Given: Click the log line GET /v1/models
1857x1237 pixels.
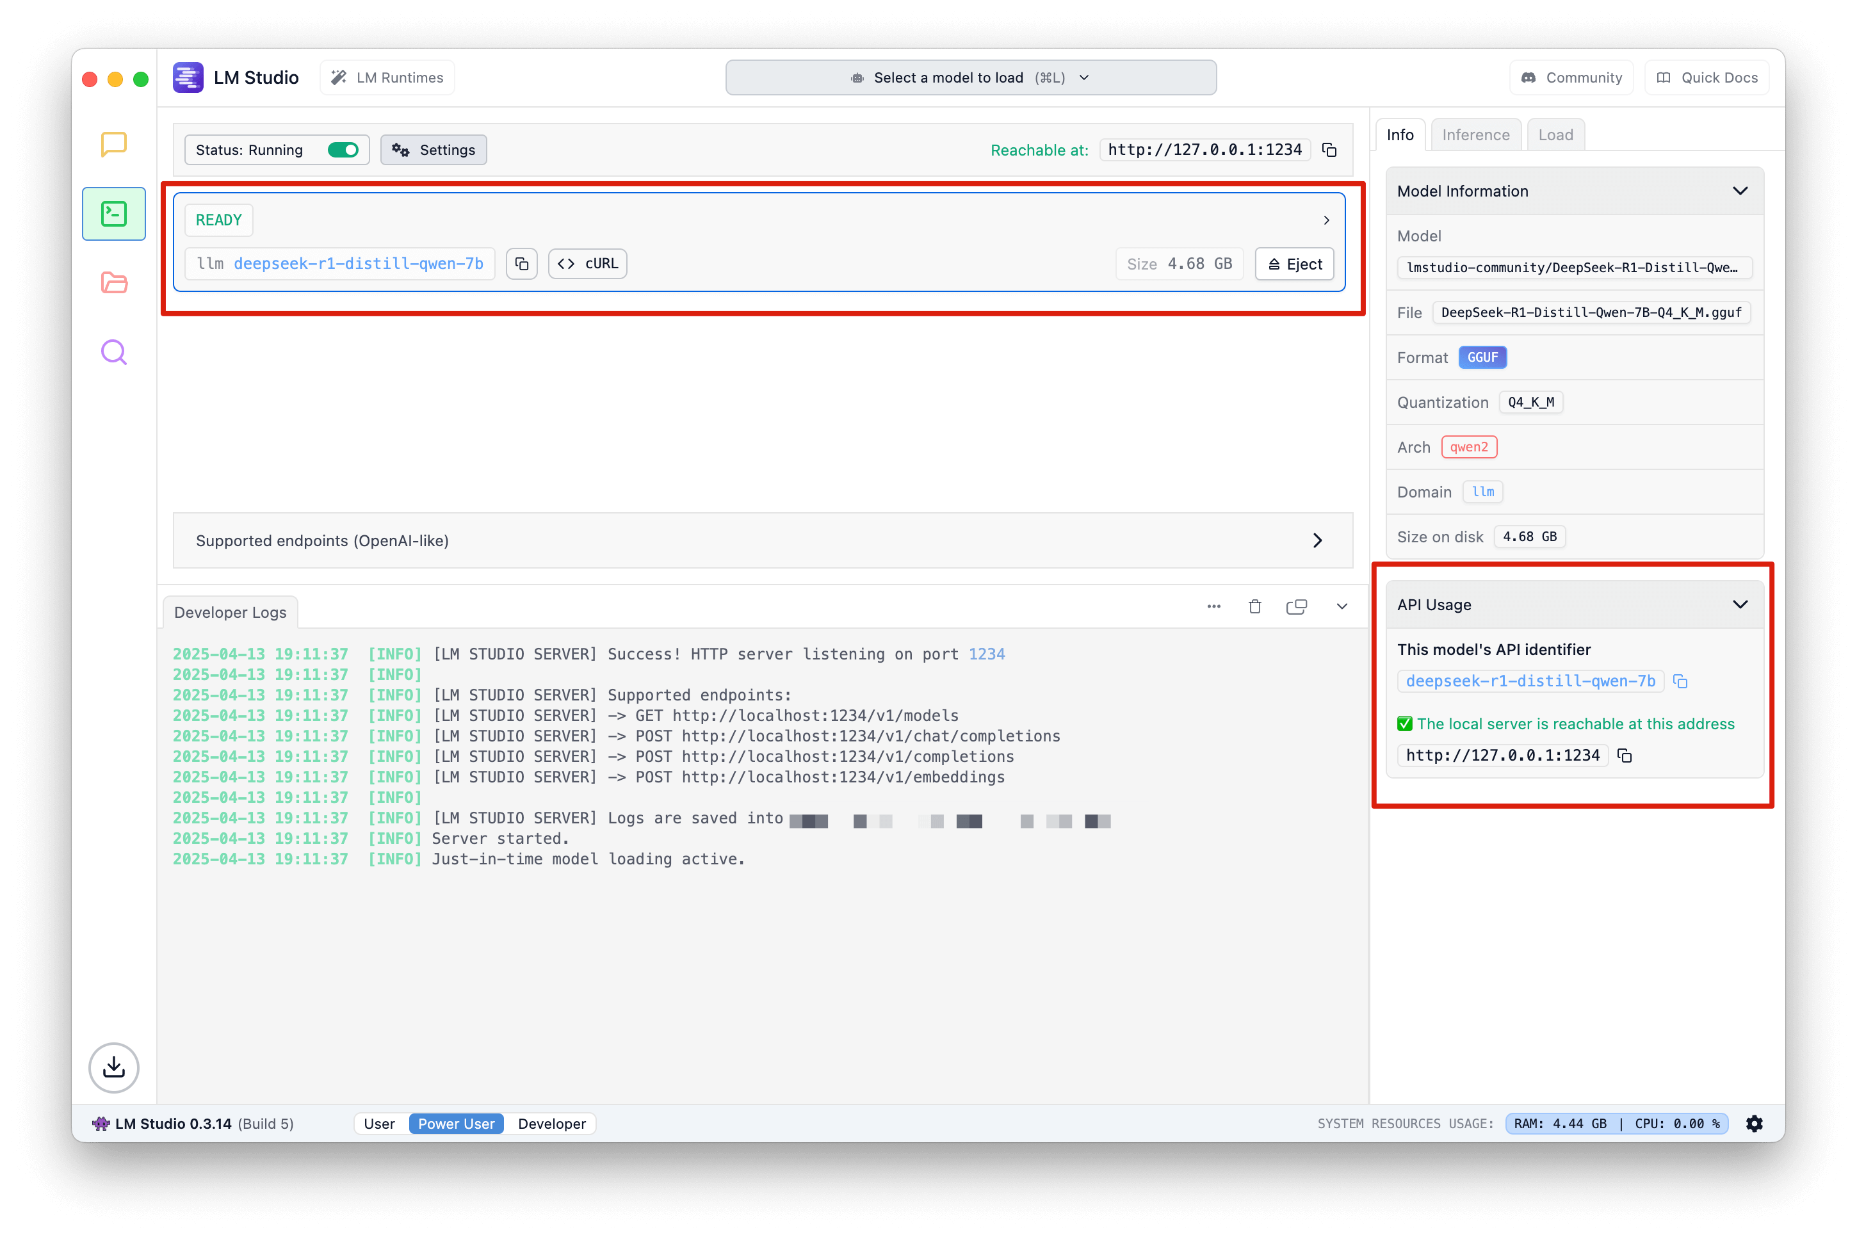Looking at the screenshot, I should coord(565,716).
